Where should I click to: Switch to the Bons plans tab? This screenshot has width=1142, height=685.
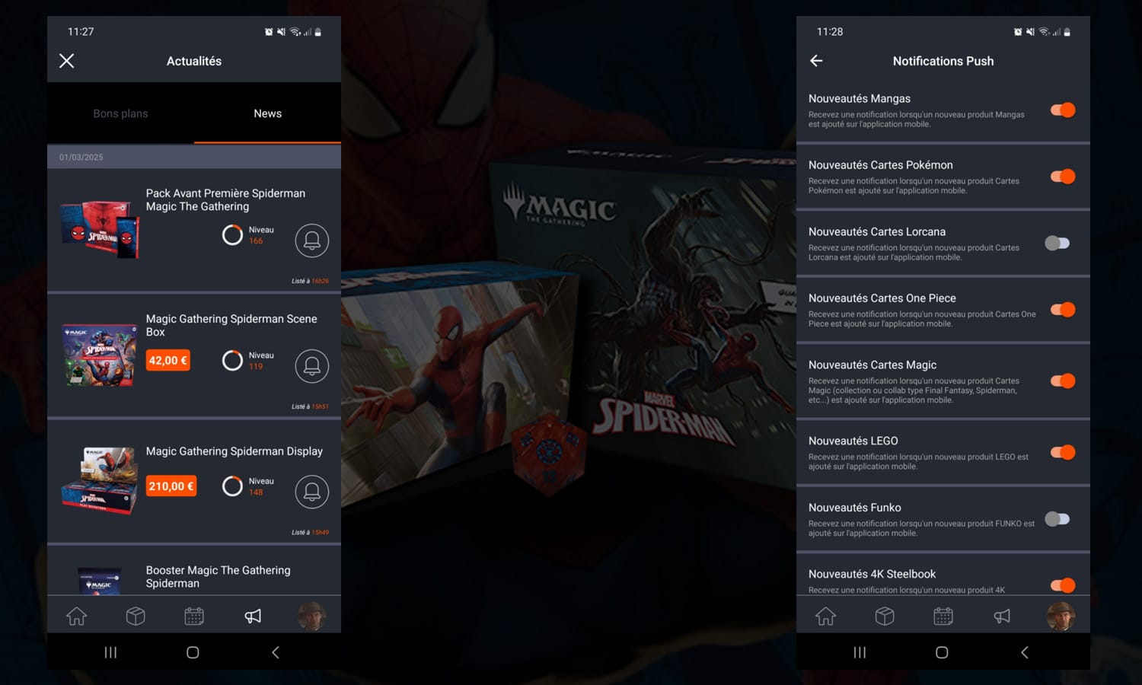pyautogui.click(x=120, y=113)
